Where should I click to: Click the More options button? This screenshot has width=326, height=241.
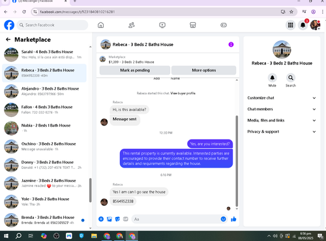coord(204,70)
